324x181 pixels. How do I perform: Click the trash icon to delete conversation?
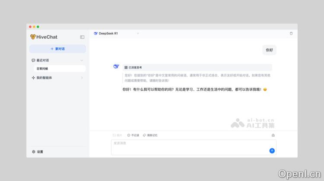pos(291,33)
